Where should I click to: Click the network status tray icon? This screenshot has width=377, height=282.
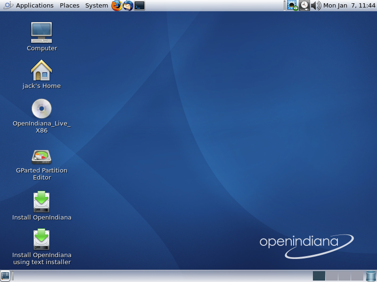[293, 6]
